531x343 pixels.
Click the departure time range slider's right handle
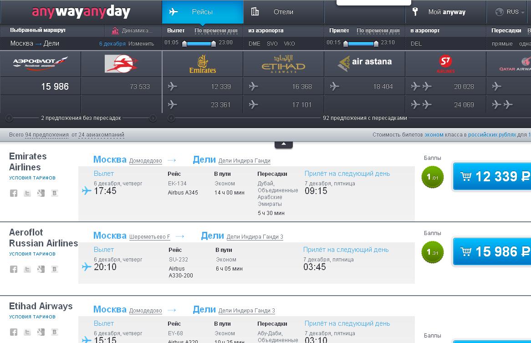click(x=213, y=44)
